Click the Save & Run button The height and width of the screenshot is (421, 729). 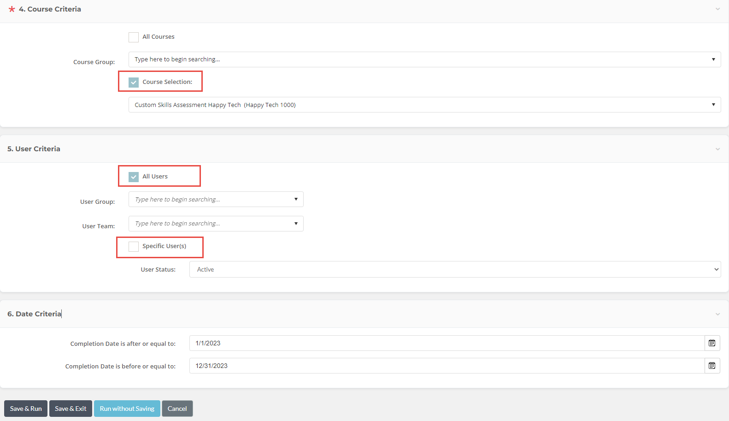click(x=26, y=409)
